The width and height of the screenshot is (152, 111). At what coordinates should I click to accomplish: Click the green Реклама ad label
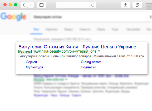click(25, 52)
